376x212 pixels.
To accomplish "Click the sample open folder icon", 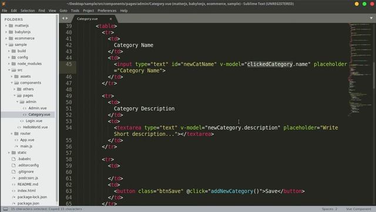I will 11,45.
